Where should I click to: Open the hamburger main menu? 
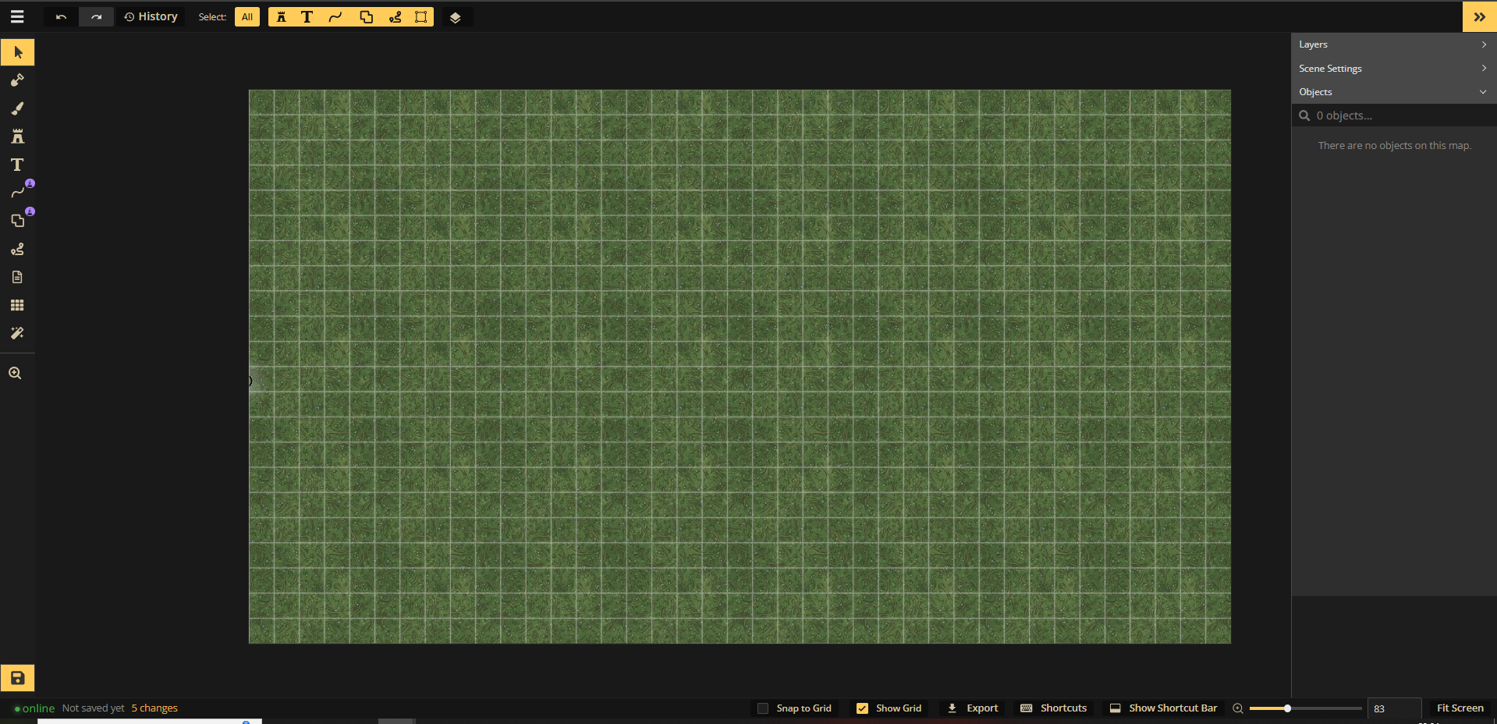(17, 16)
